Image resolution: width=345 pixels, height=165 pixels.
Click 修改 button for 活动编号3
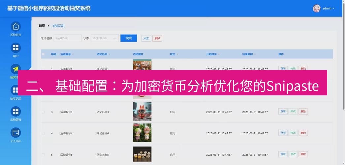click(x=293, y=112)
